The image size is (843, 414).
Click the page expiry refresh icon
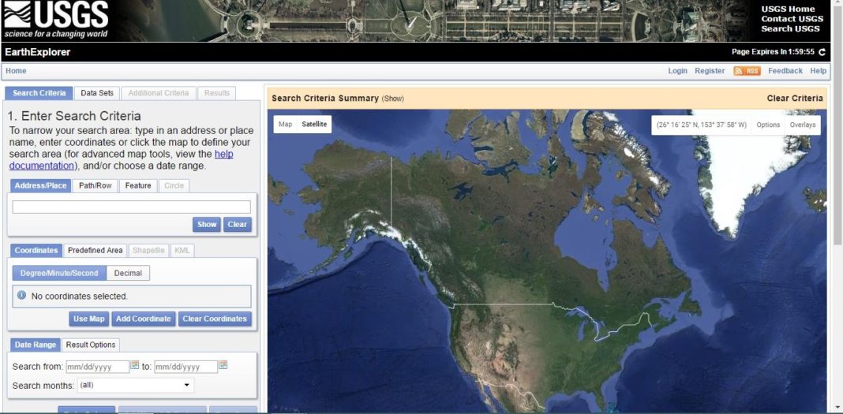[822, 52]
